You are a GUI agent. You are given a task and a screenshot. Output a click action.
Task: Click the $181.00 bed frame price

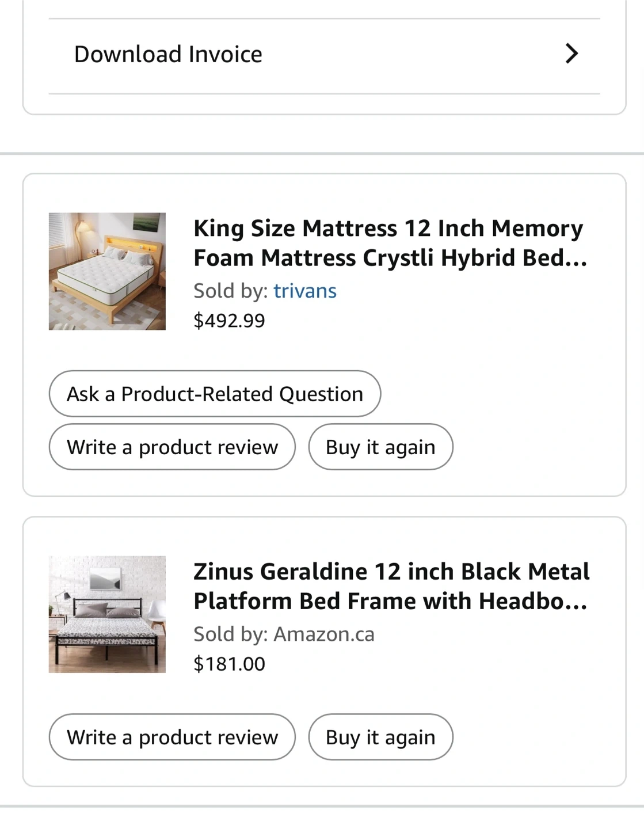pyautogui.click(x=229, y=664)
